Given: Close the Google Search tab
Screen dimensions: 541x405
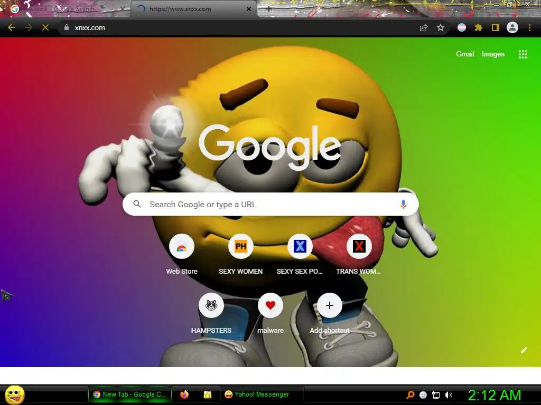Looking at the screenshot, I should point(123,9).
